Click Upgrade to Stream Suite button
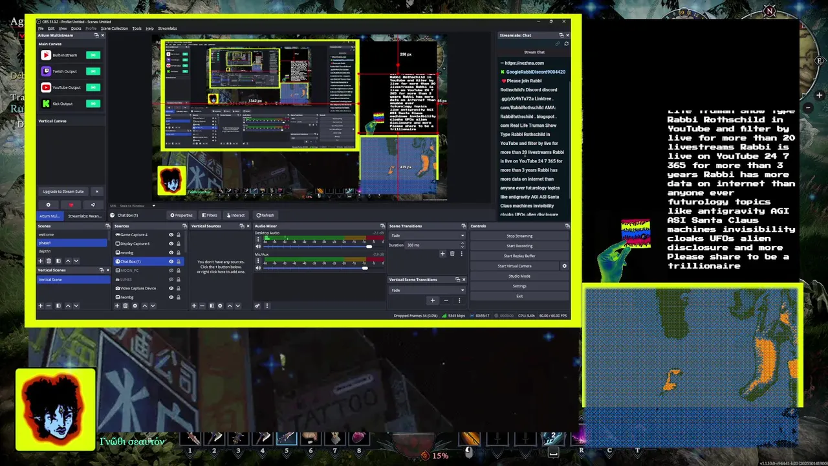The image size is (828, 466). tap(63, 192)
